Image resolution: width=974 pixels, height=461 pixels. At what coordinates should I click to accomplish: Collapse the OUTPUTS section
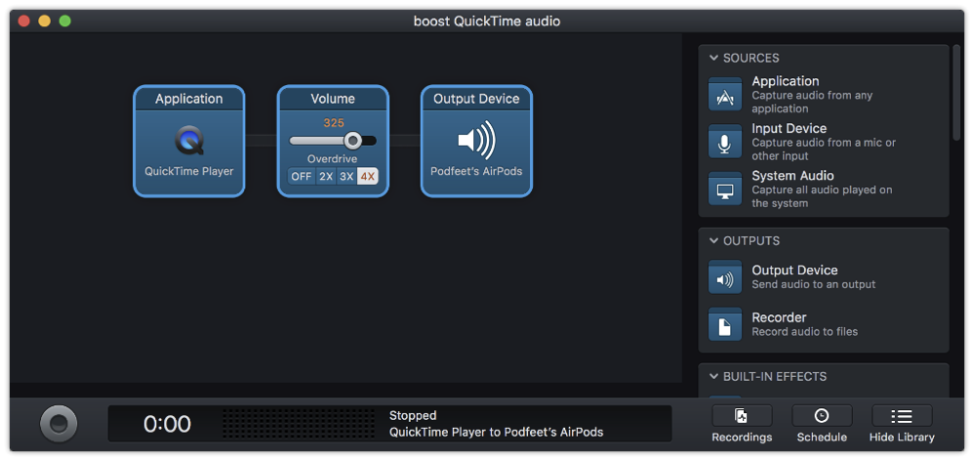tap(713, 240)
